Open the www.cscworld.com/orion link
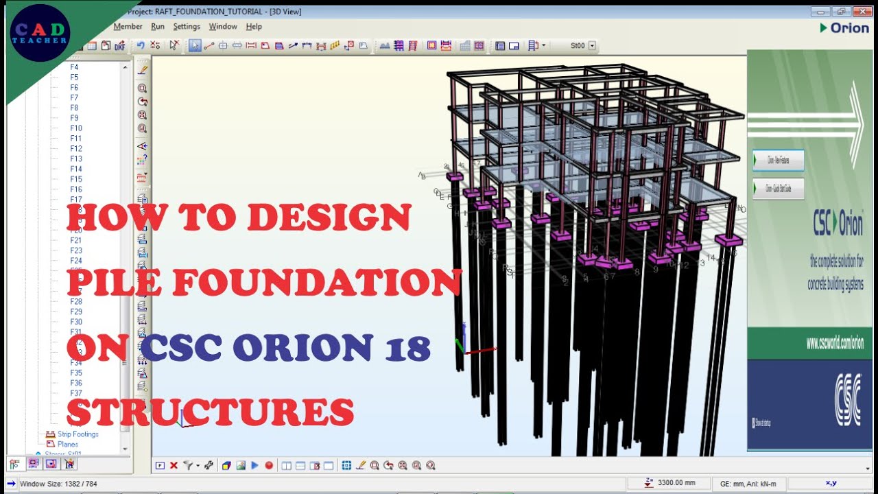Viewport: 878px width, 494px height. coord(835,343)
